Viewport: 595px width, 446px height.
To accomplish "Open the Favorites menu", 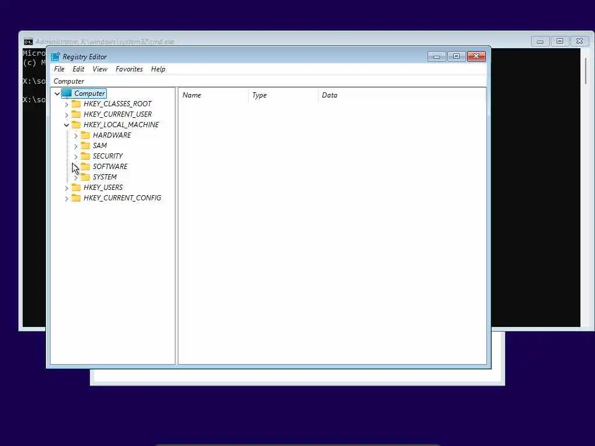I will click(129, 69).
